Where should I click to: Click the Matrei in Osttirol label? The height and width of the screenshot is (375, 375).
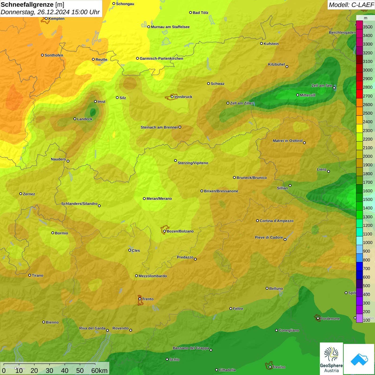click(288, 141)
